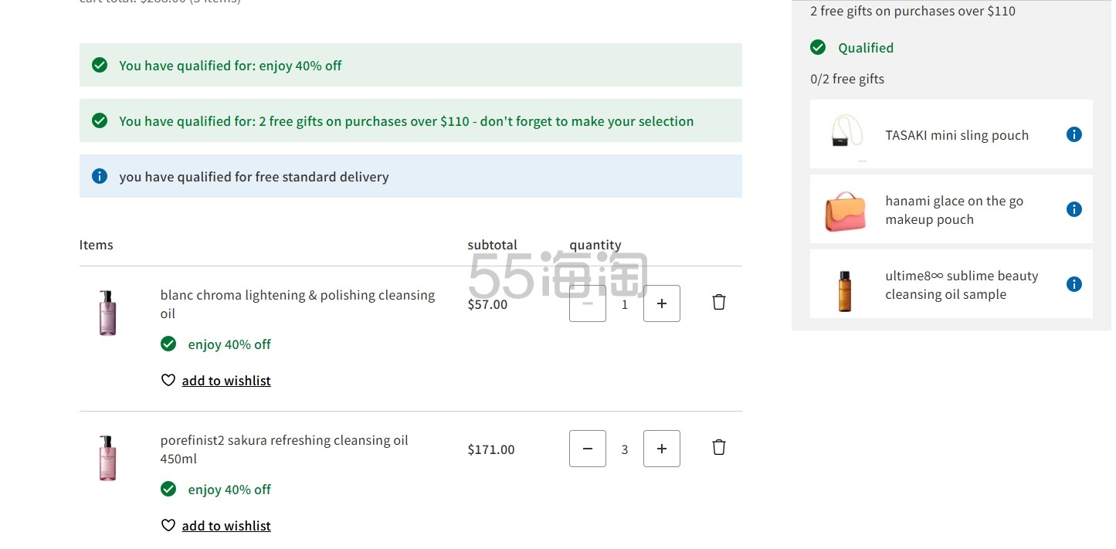This screenshot has height=549, width=1116.
Task: Decrease porefinist2 sakura oil quantity
Action: click(588, 449)
